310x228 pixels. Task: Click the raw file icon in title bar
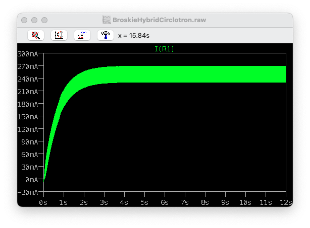coord(107,20)
